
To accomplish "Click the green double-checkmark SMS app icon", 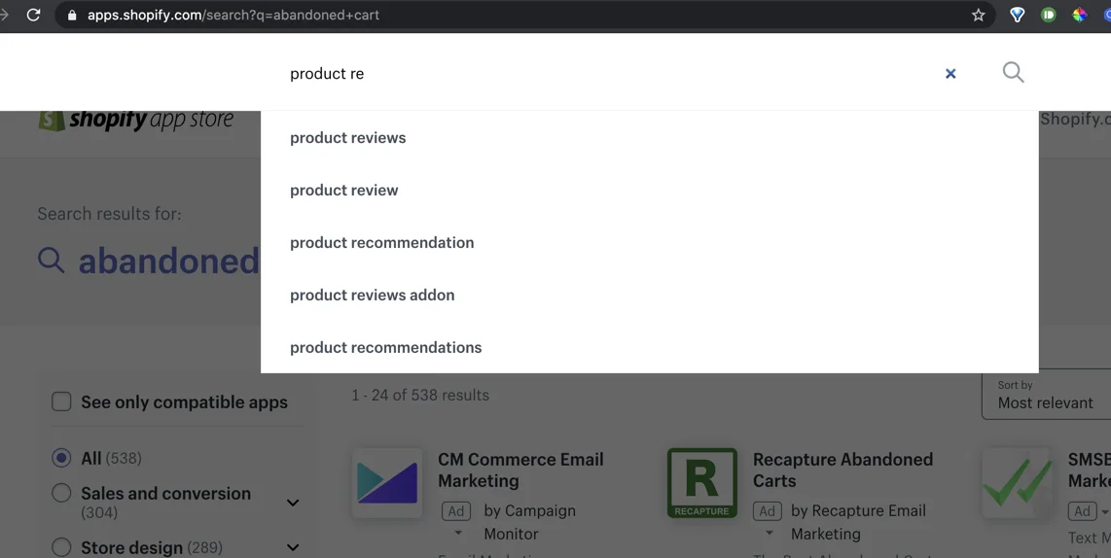I will (x=1017, y=483).
